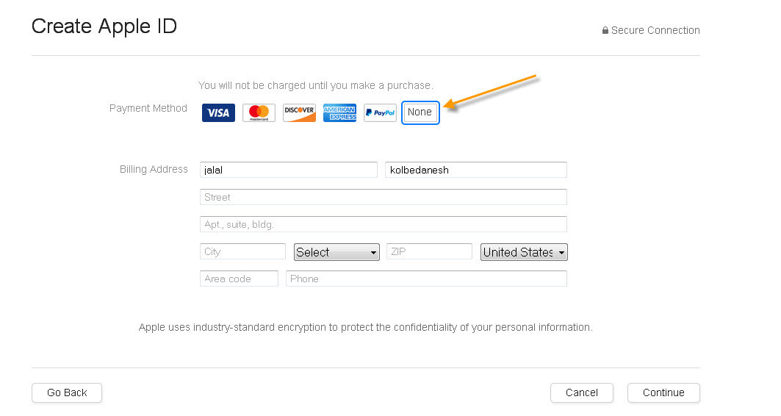Focus the Street address field
The image size is (781, 416).
pos(383,197)
